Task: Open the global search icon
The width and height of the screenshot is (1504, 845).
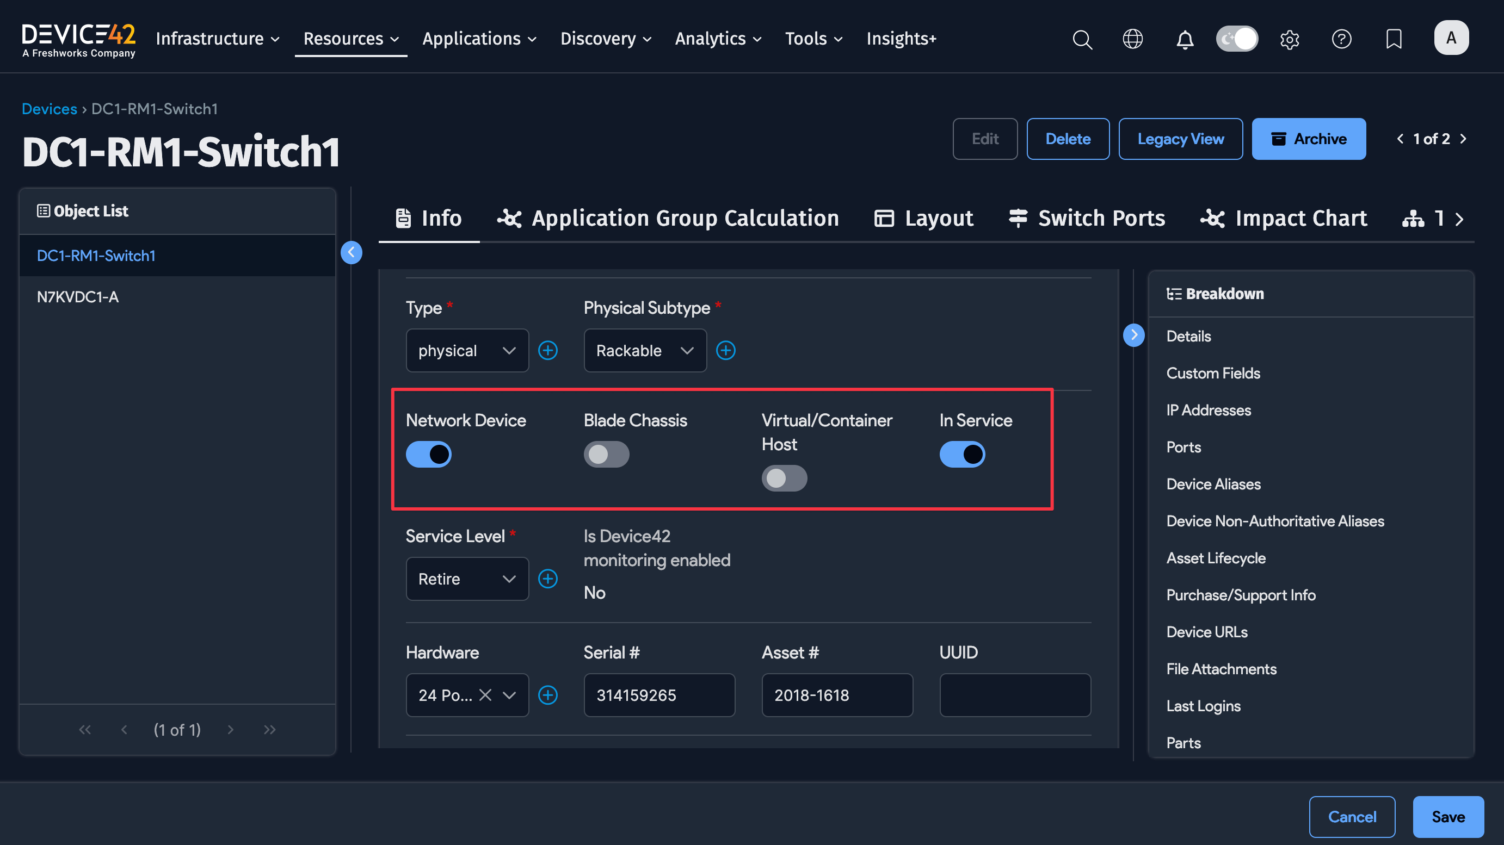Action: tap(1082, 39)
